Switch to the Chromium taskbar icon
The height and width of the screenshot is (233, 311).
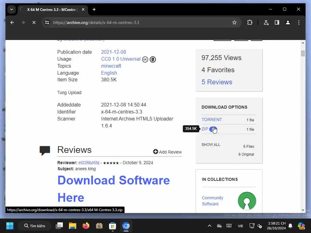[126, 226]
